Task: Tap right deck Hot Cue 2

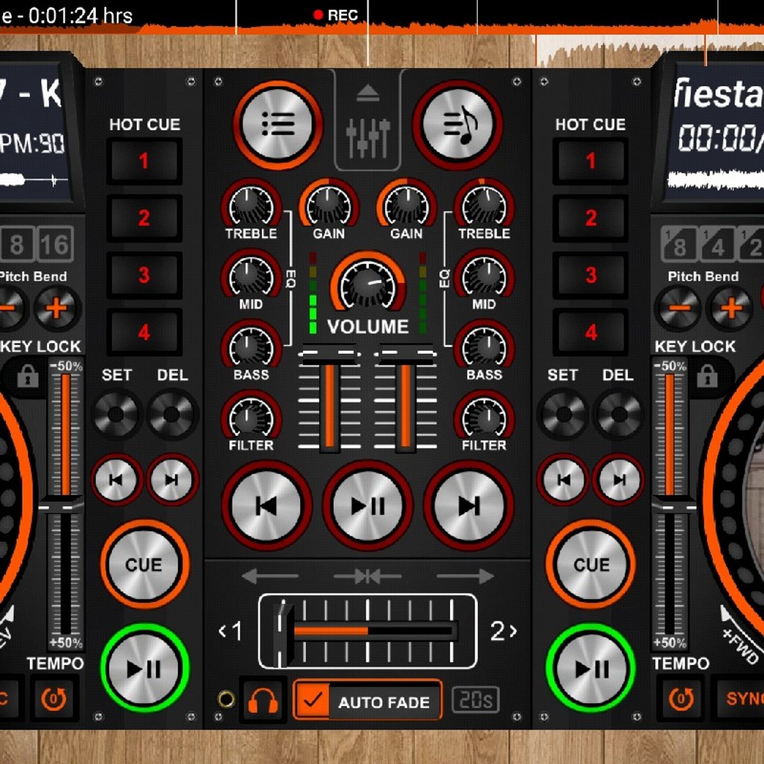Action: tap(590, 218)
